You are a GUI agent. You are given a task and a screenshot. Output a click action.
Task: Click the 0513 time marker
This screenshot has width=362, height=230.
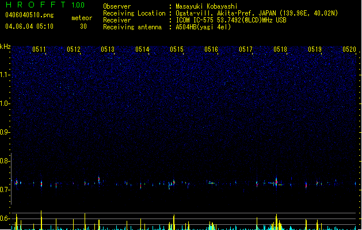(x=108, y=49)
